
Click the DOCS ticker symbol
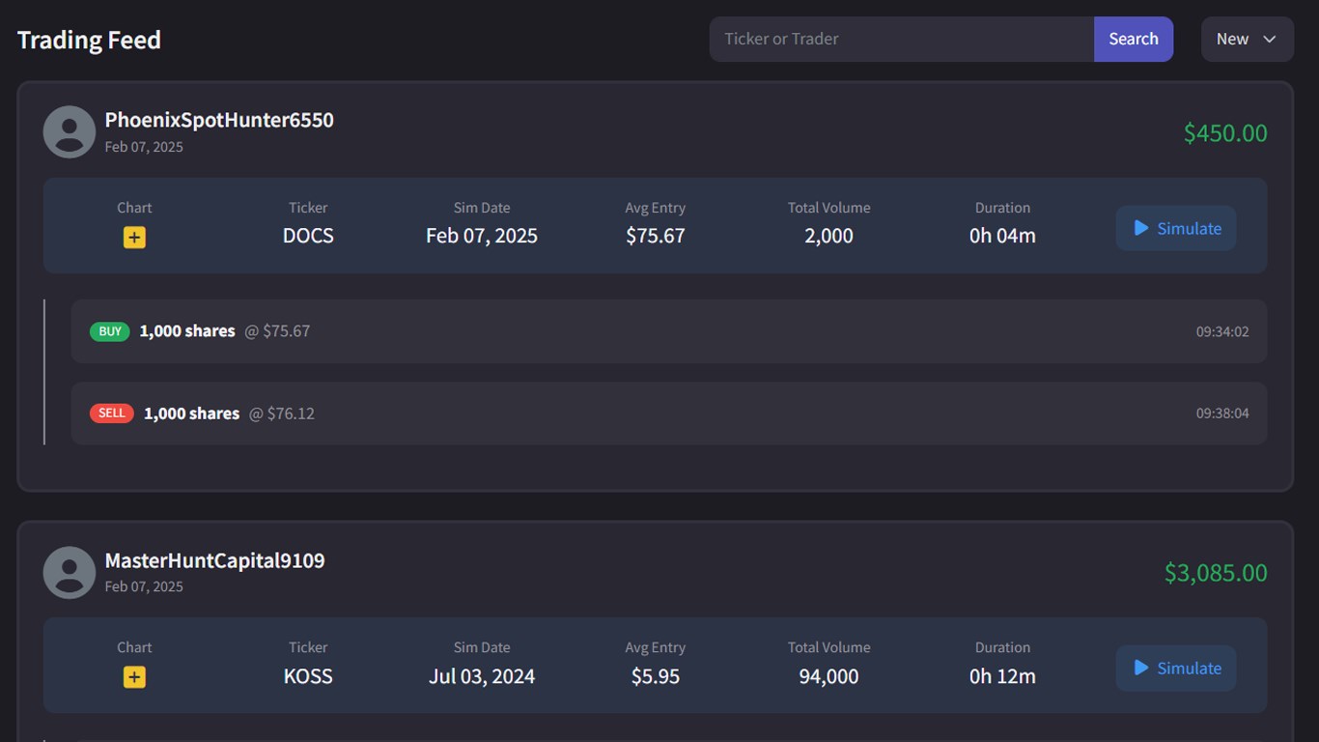[x=308, y=236]
